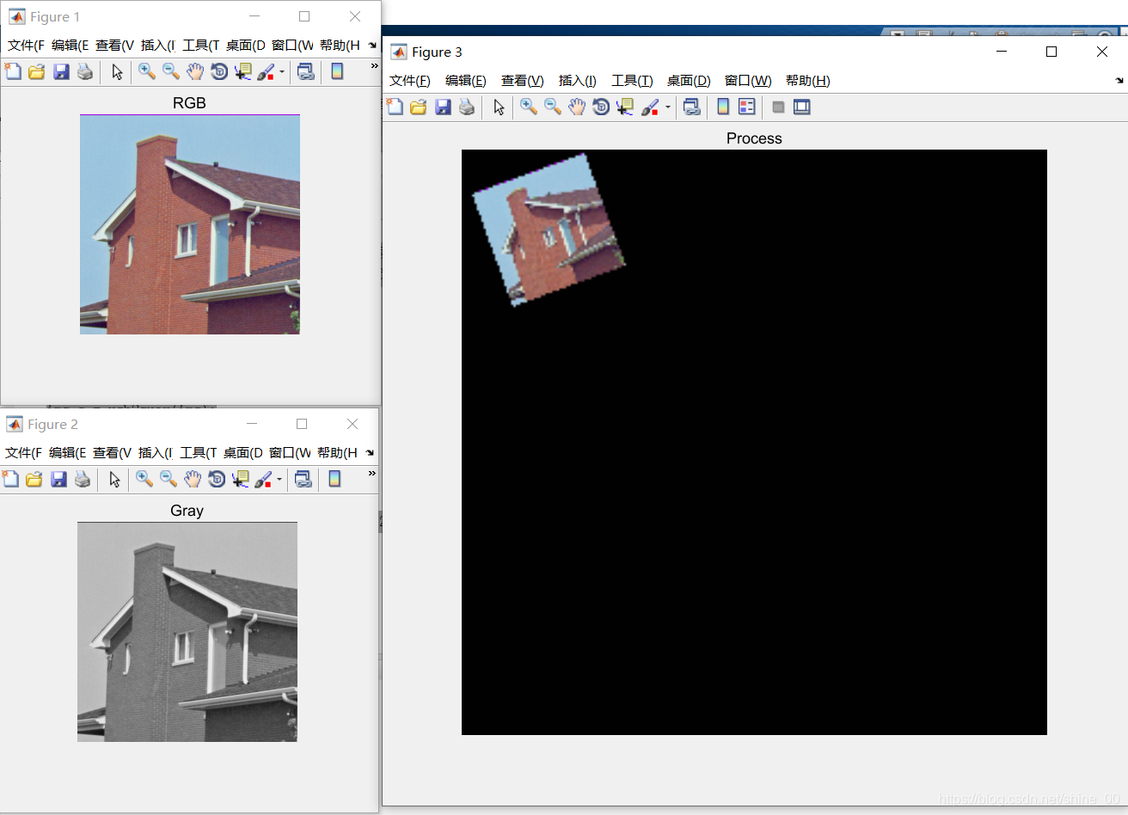Open brush color dropdown arrow in Figure 2
This screenshot has height=815, width=1128.
pos(279,480)
